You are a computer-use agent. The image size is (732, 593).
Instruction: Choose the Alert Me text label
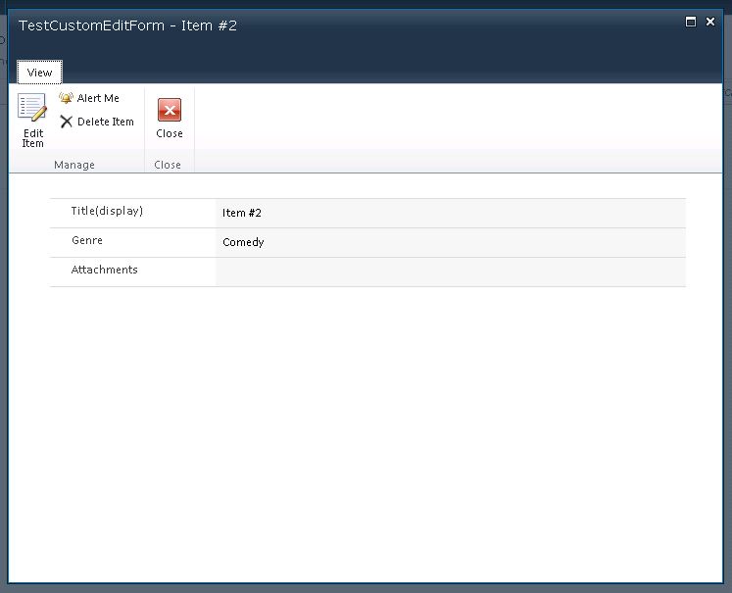tap(98, 98)
